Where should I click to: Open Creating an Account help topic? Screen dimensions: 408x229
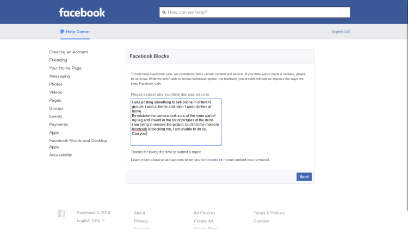coord(69,52)
